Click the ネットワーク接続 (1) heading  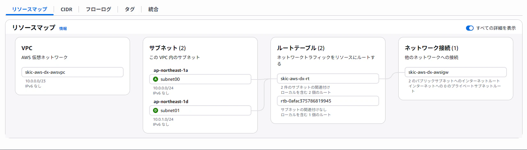point(432,48)
